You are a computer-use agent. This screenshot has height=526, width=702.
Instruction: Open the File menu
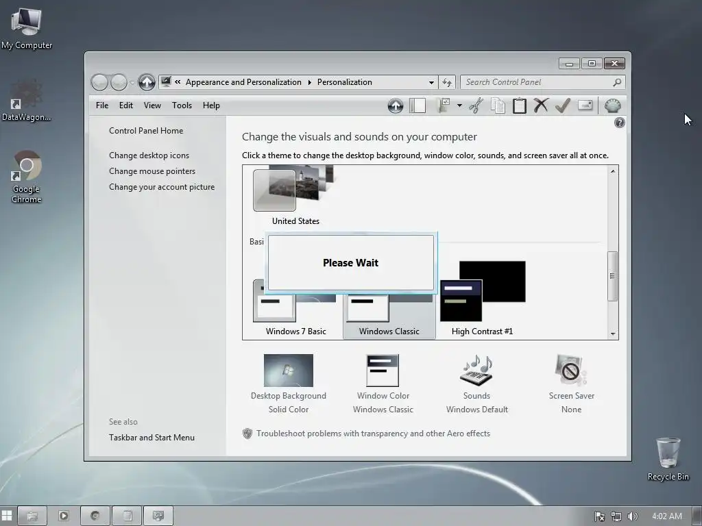[102, 105]
